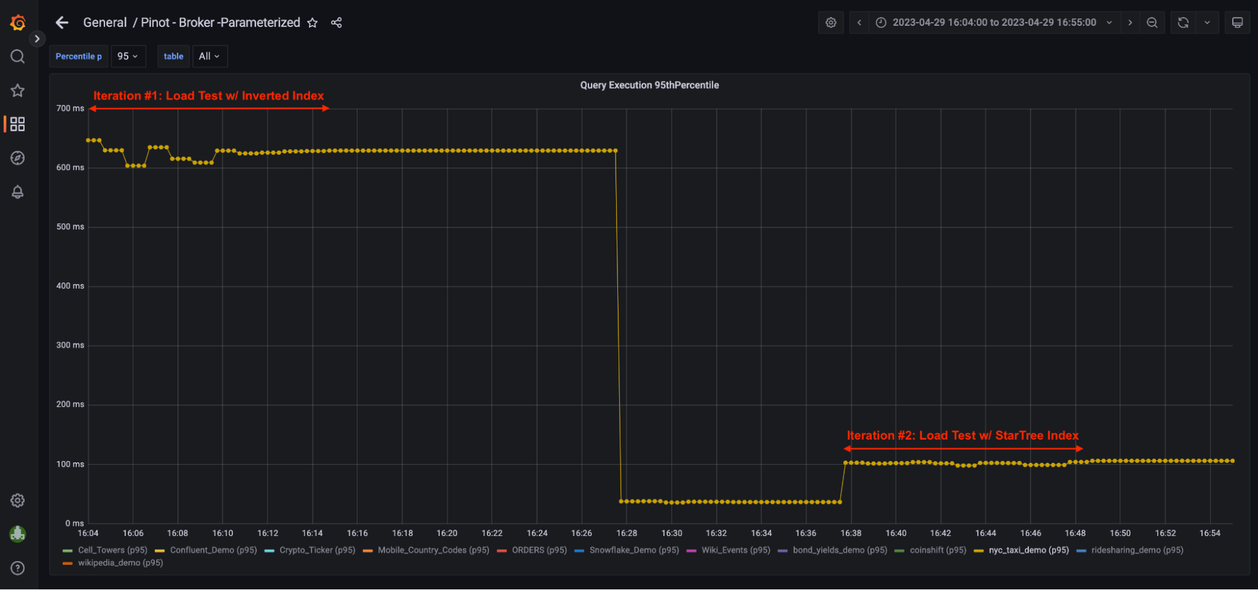Hide the Cell_Towers series in the legend

[112, 550]
